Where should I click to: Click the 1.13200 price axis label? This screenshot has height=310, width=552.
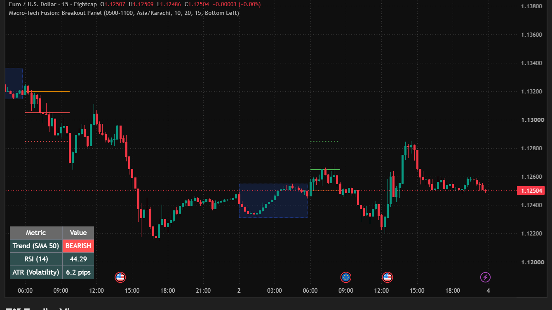point(533,91)
